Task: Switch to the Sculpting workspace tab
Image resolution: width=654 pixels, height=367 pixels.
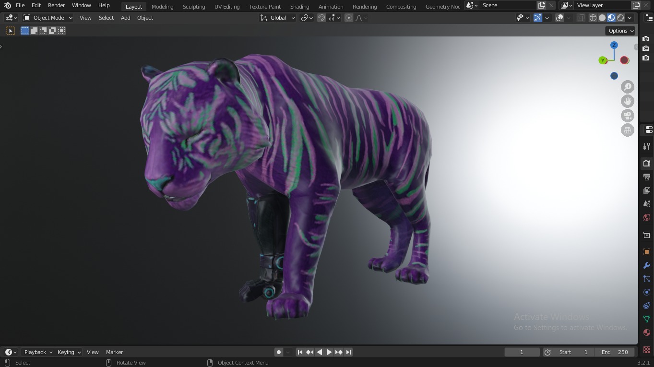Action: click(194, 7)
